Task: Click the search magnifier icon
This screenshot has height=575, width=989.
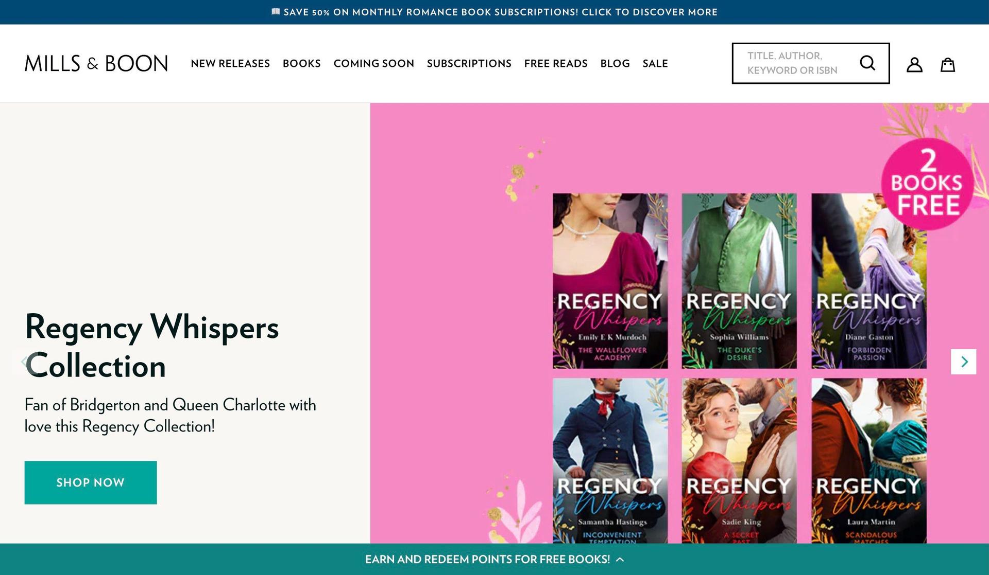Action: click(x=867, y=63)
